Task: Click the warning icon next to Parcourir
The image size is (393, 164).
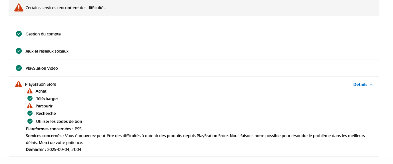Action: [x=30, y=106]
